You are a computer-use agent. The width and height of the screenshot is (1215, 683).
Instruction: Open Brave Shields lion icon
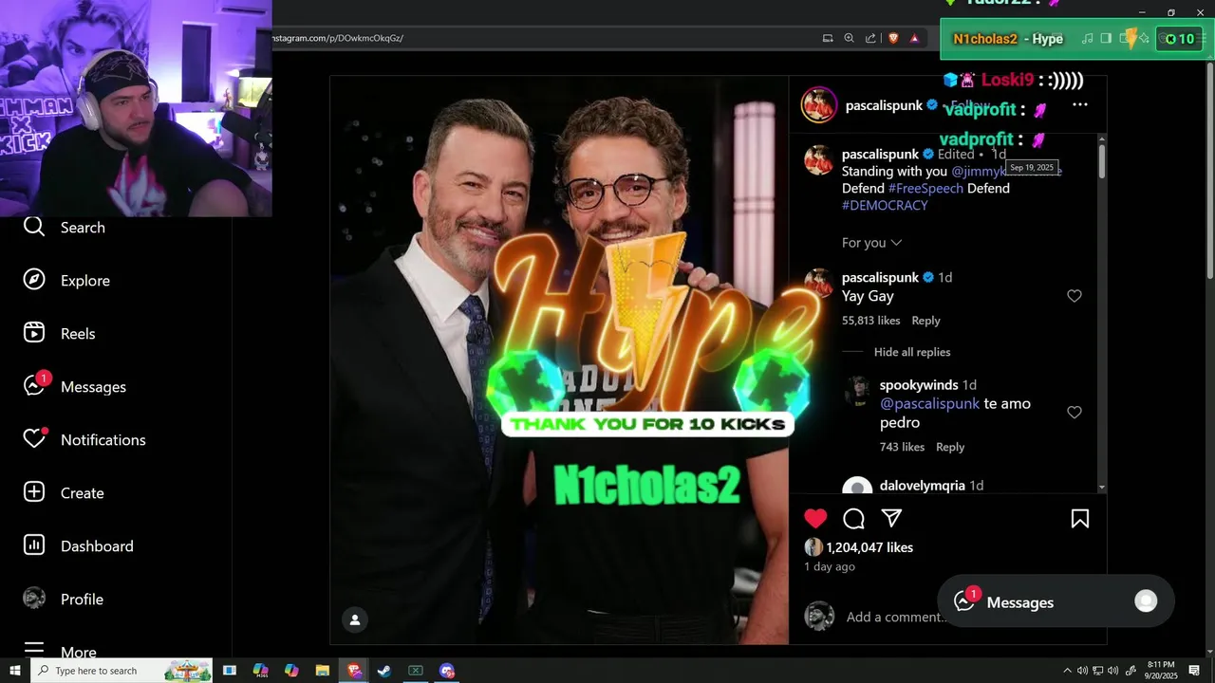click(893, 38)
